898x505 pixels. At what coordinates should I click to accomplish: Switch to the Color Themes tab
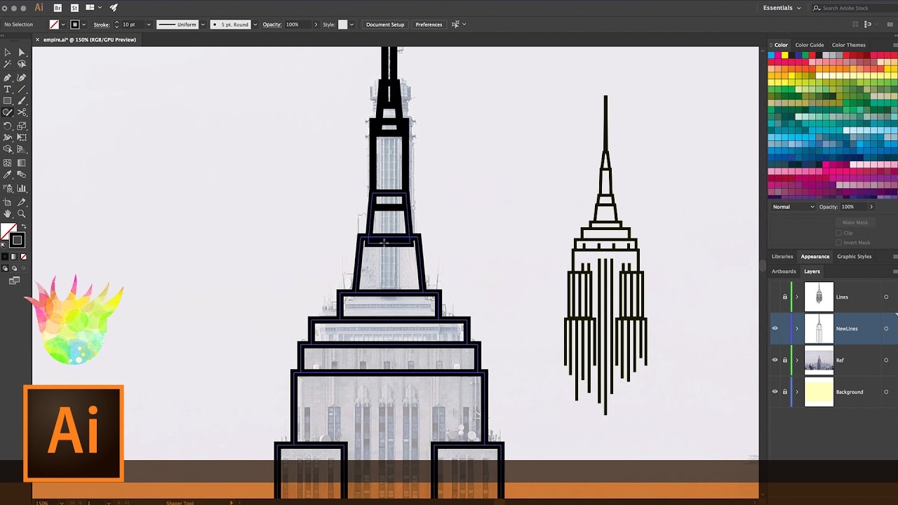(849, 45)
